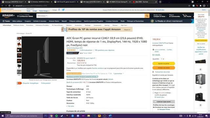Select the video thumbnail in the gallery

19,72
